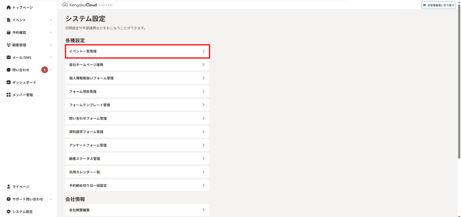The image size is (461, 217).
Task: Open 会社概要編集 link row
Action: coord(137,210)
